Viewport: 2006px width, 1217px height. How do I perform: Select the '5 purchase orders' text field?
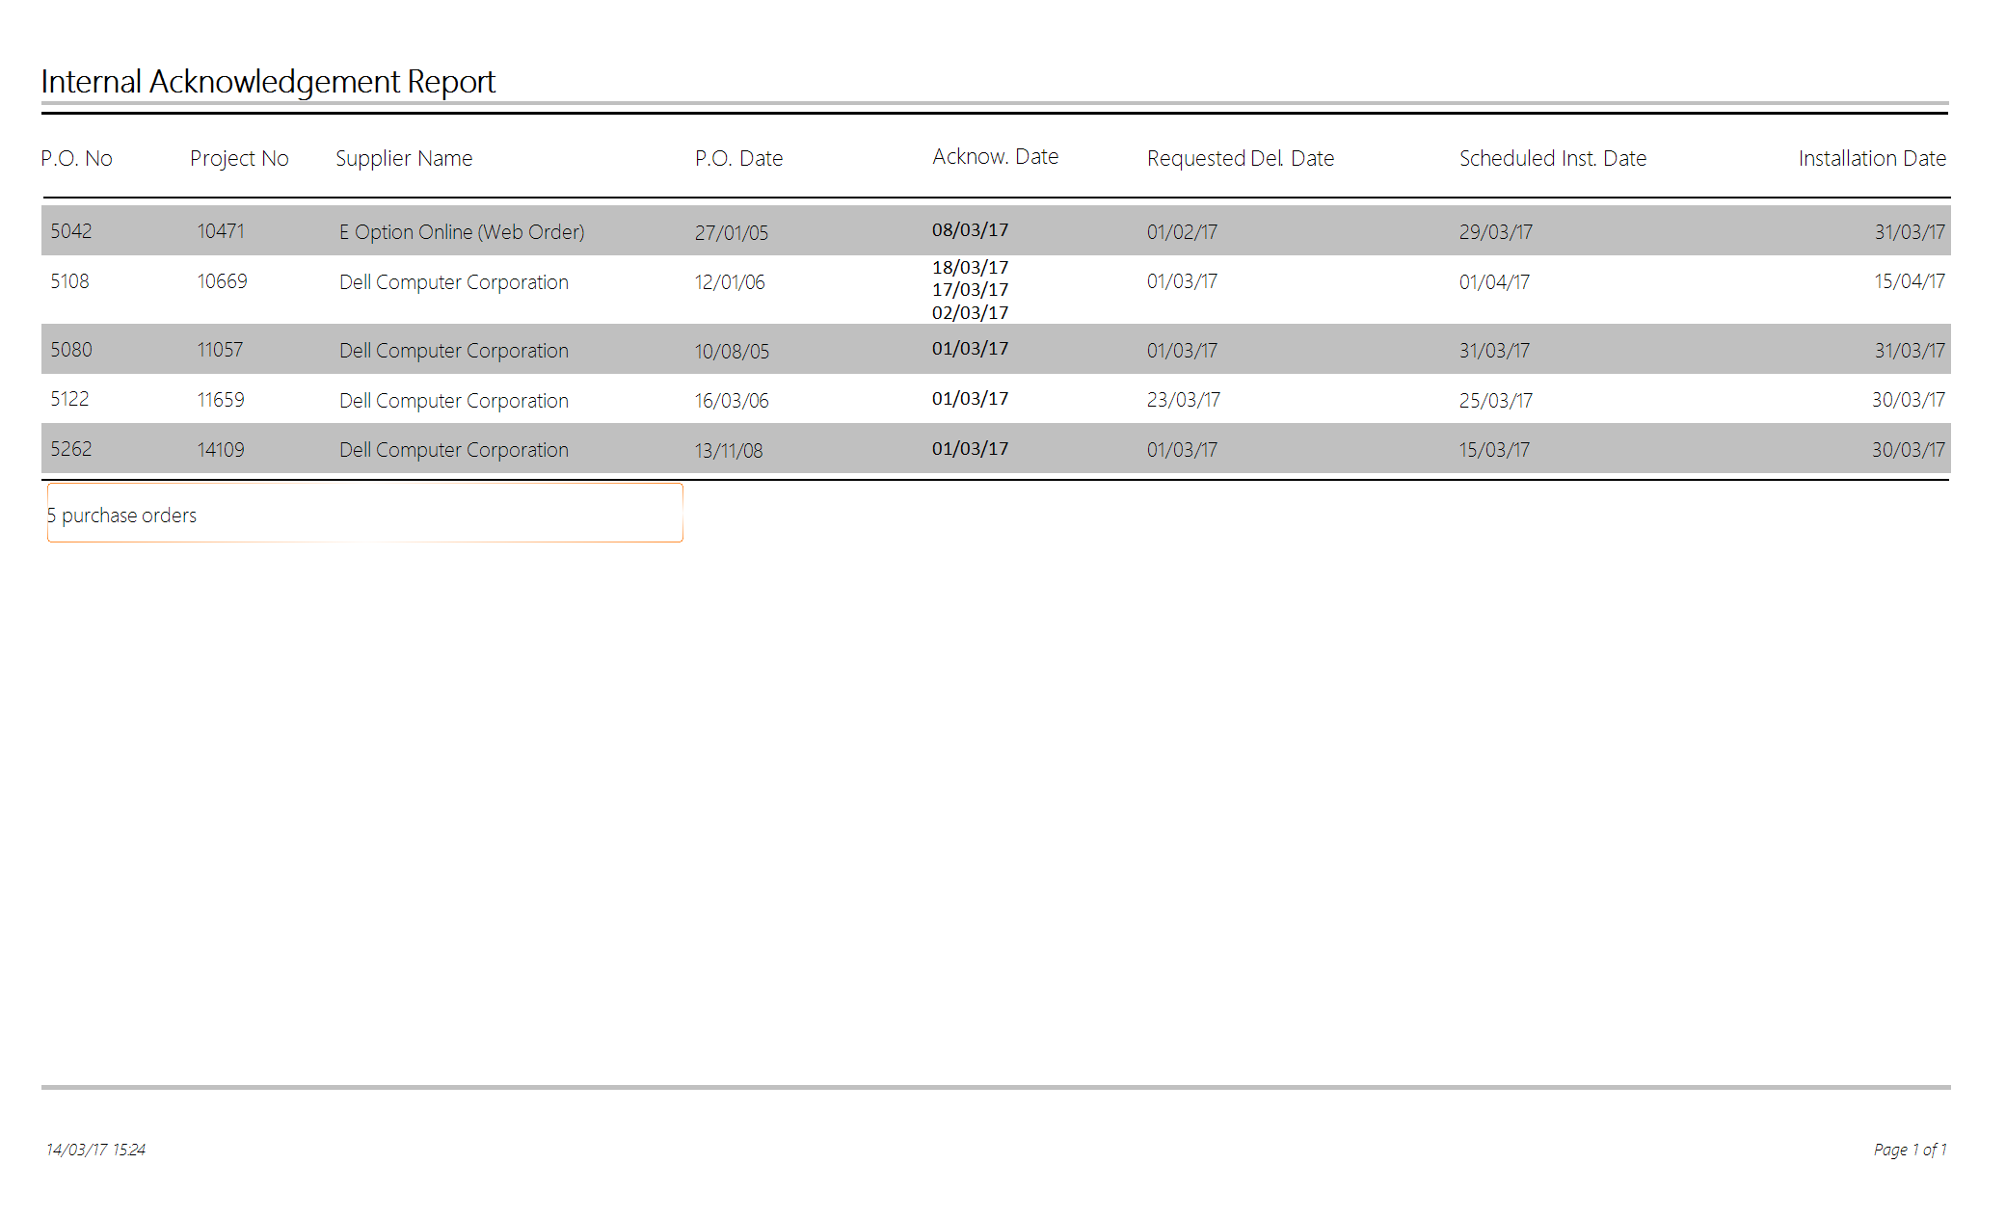coord(364,514)
